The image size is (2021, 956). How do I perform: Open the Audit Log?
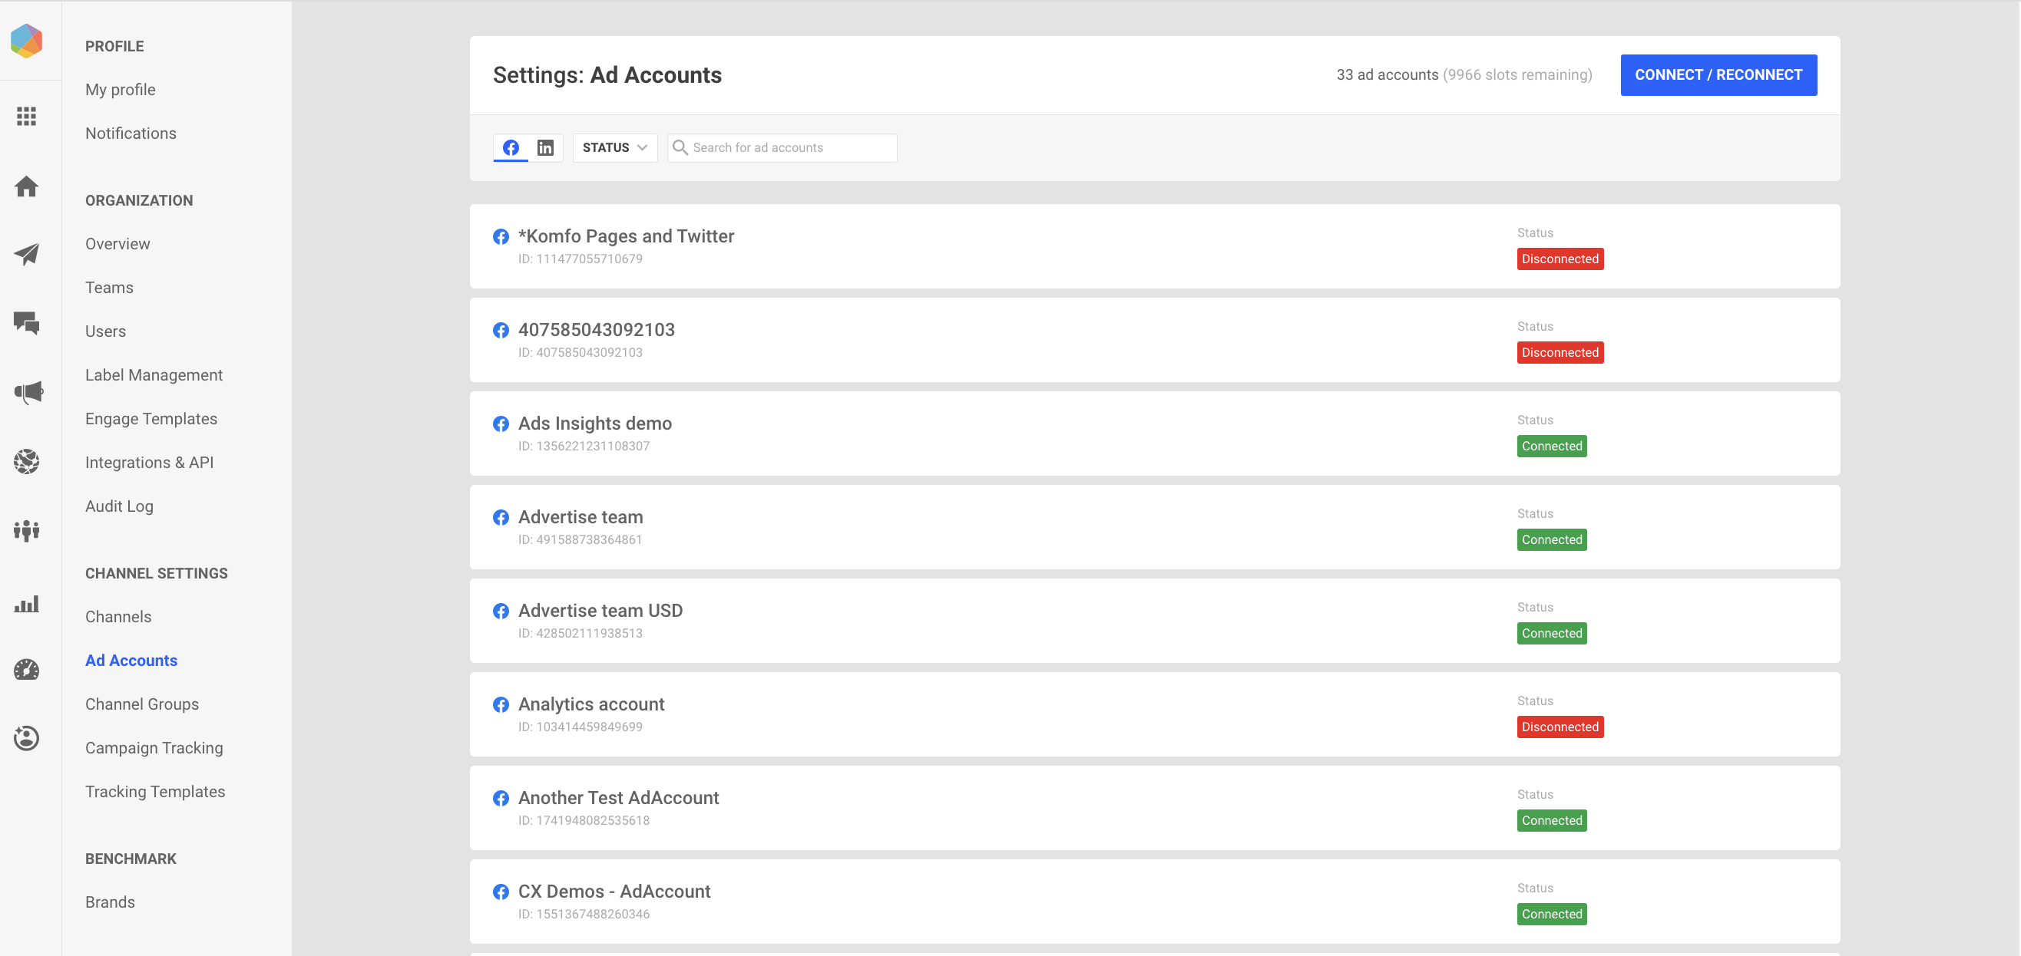[119, 506]
